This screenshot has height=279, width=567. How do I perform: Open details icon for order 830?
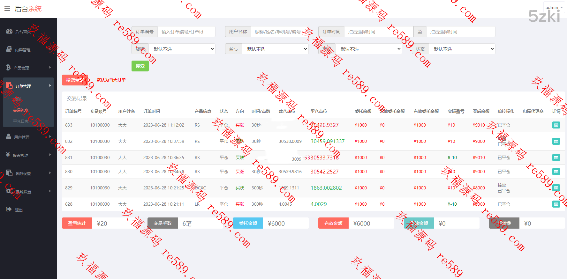coord(556,172)
